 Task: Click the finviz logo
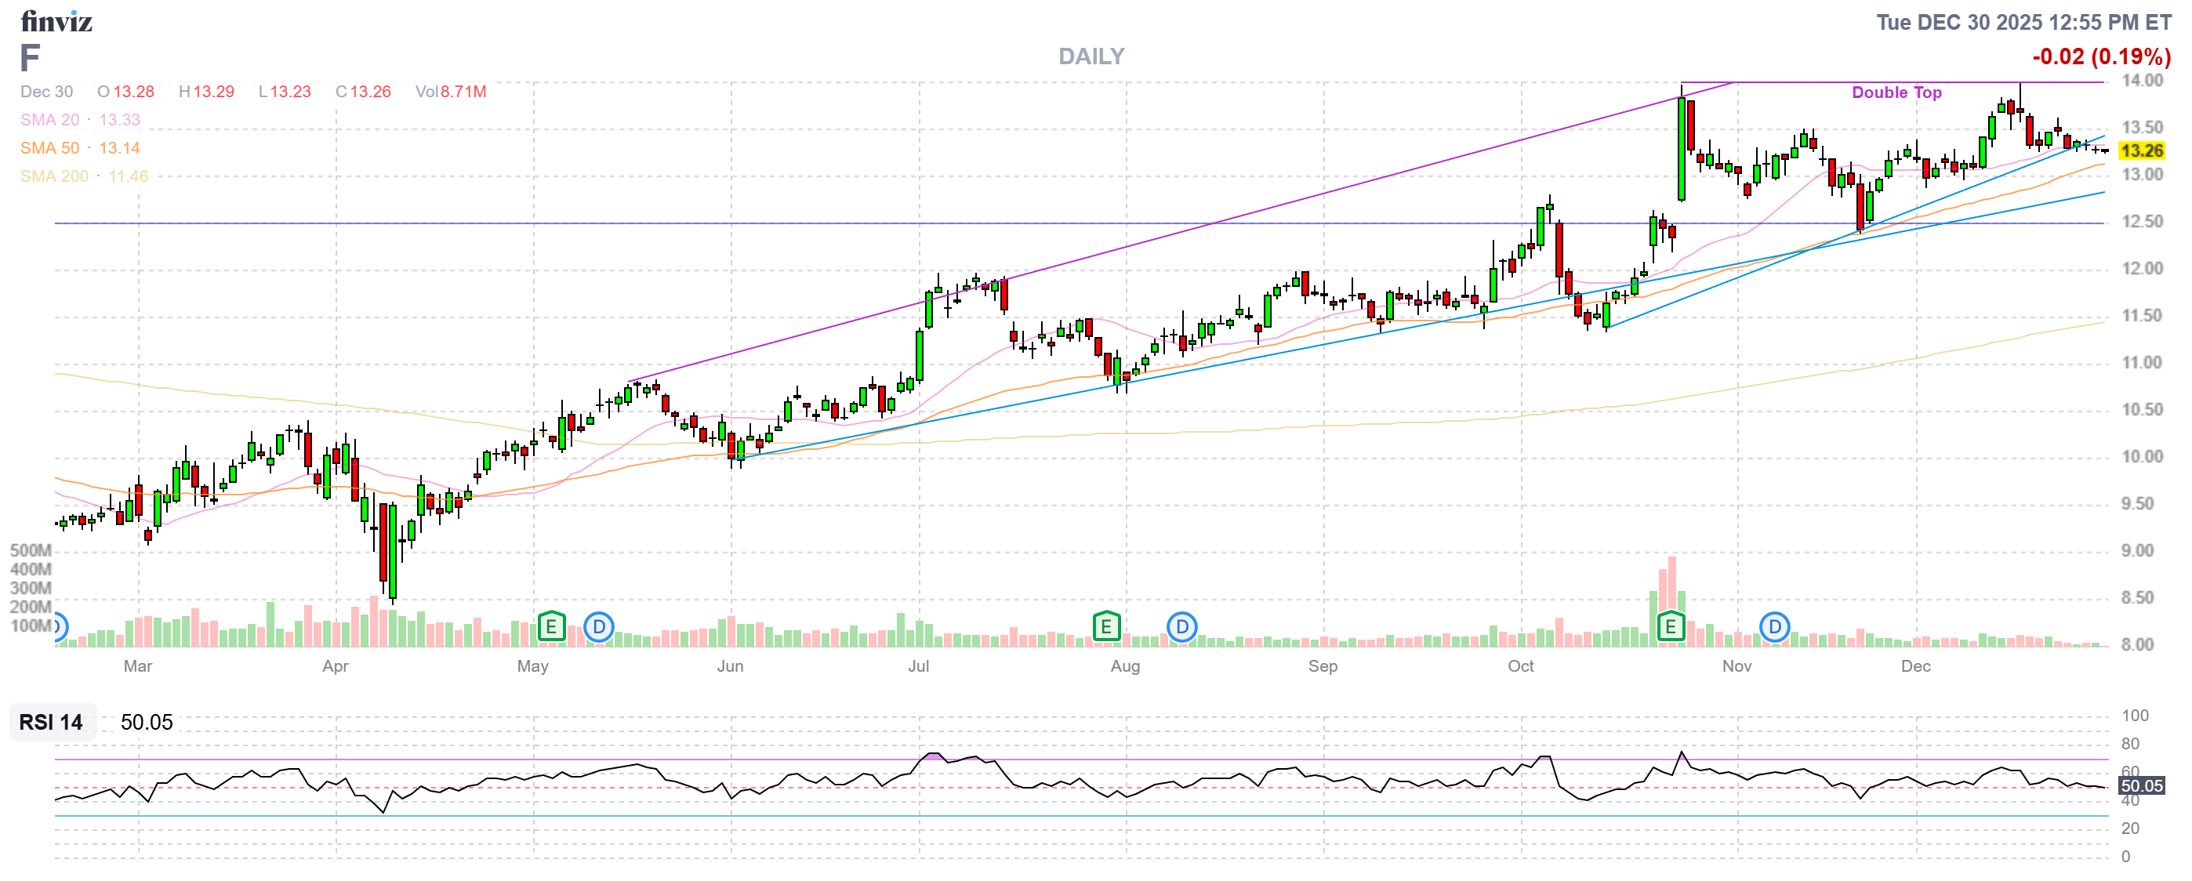(56, 21)
